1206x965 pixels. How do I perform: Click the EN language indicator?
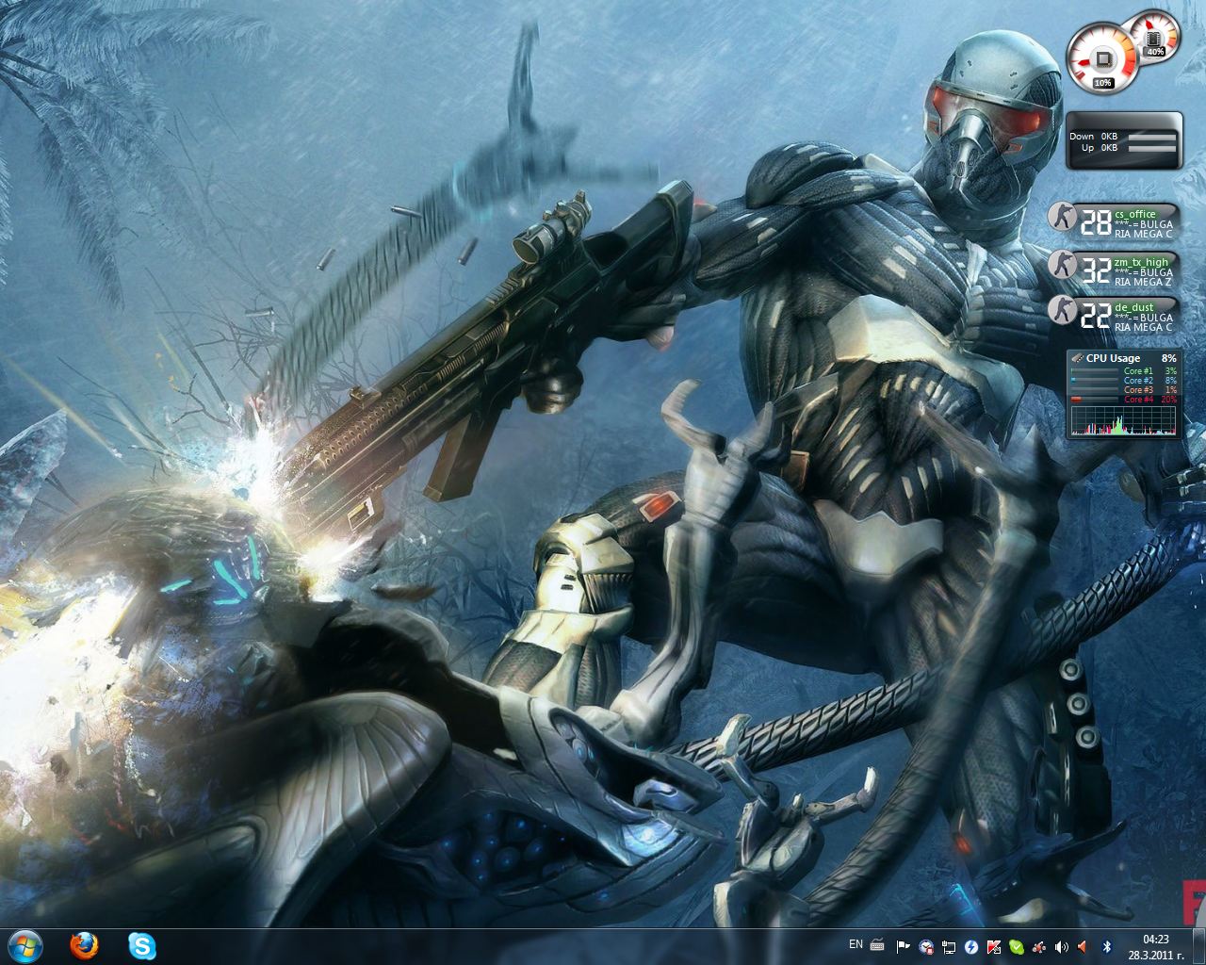(x=856, y=944)
